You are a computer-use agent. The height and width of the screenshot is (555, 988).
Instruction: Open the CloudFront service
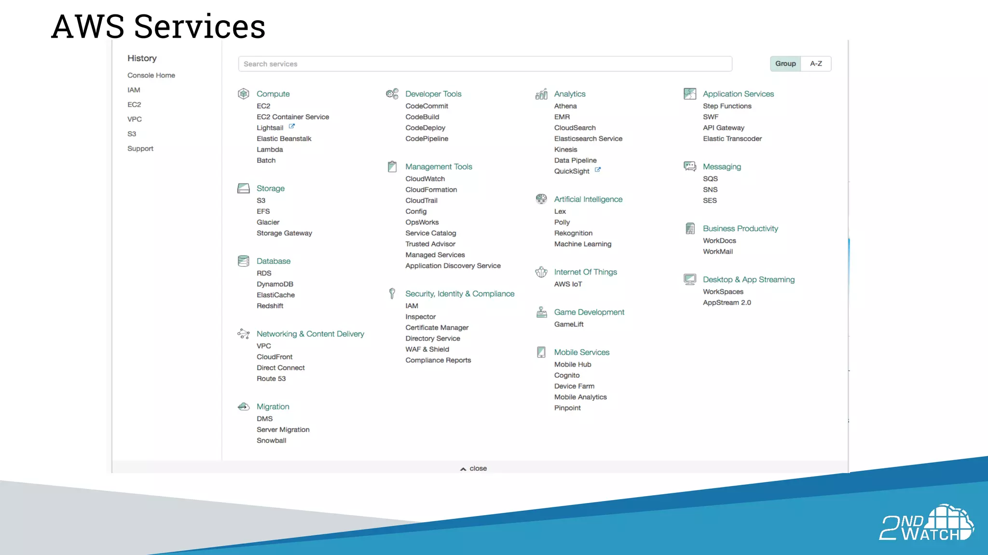coord(274,357)
